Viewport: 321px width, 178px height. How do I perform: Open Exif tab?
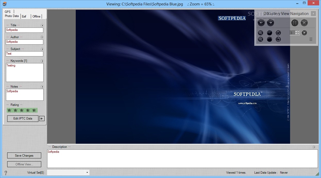25,16
